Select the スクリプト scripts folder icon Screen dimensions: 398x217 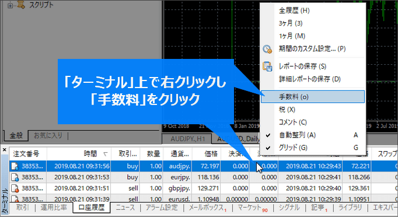[x=22, y=4]
